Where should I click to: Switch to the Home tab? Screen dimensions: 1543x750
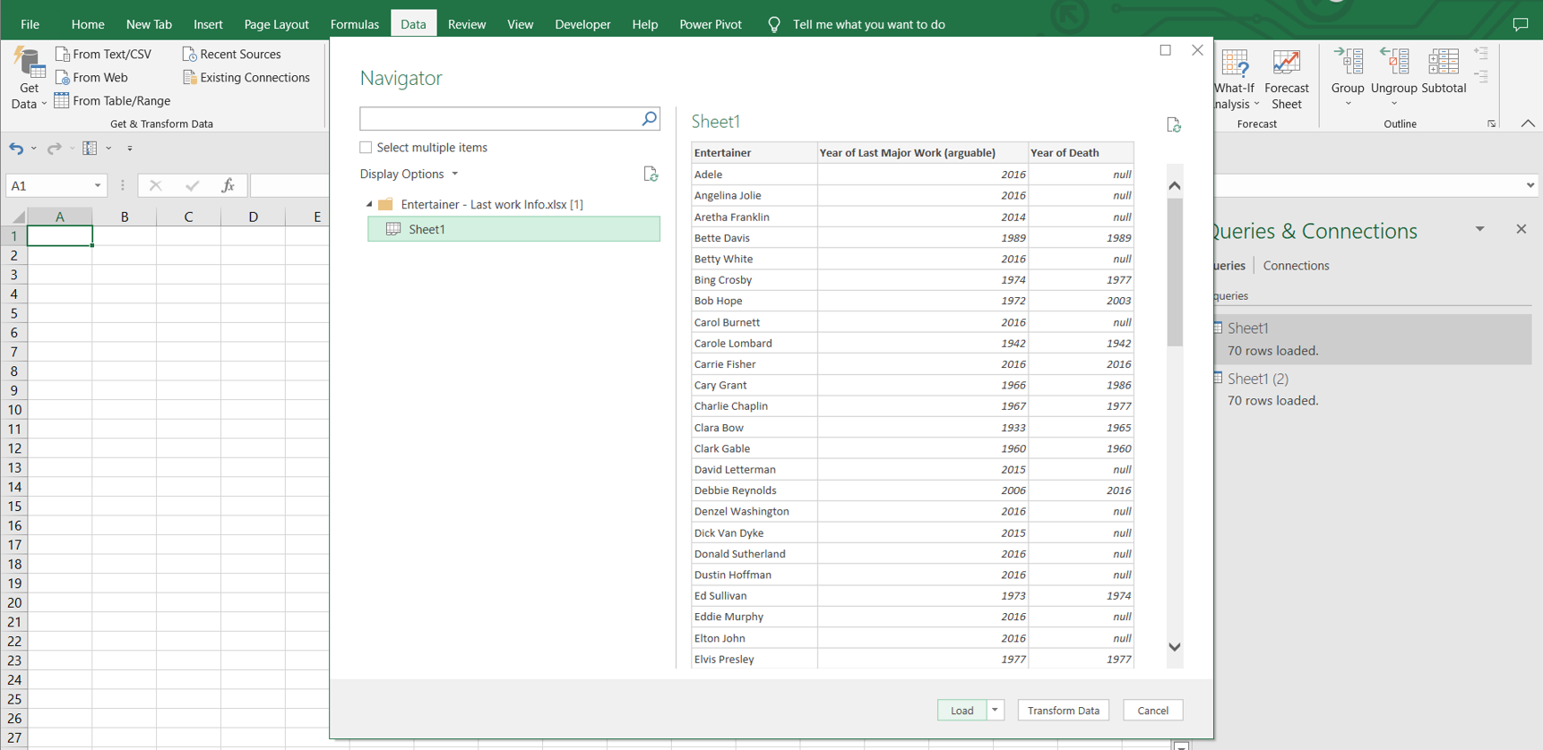pos(88,24)
